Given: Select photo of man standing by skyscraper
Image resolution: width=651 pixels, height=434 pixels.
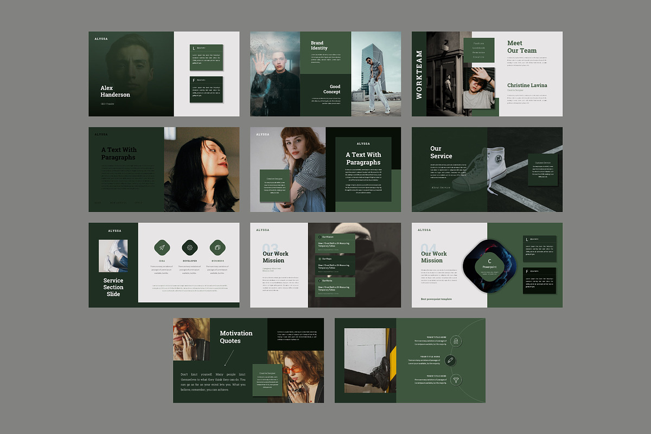Looking at the screenshot, I should (376, 74).
